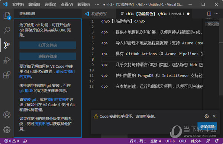Open the Explorer view in activity bar

tap(7, 16)
